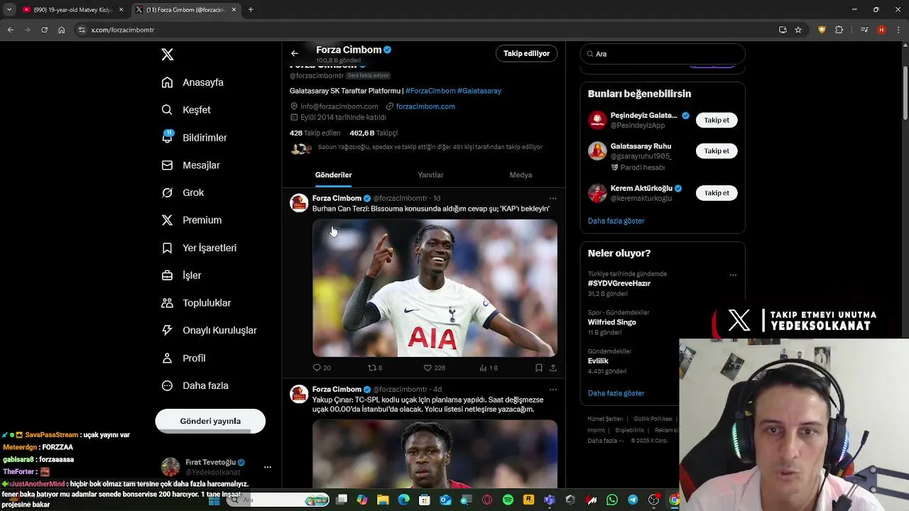Reload the page in browser
The image size is (909, 511).
coord(44,30)
